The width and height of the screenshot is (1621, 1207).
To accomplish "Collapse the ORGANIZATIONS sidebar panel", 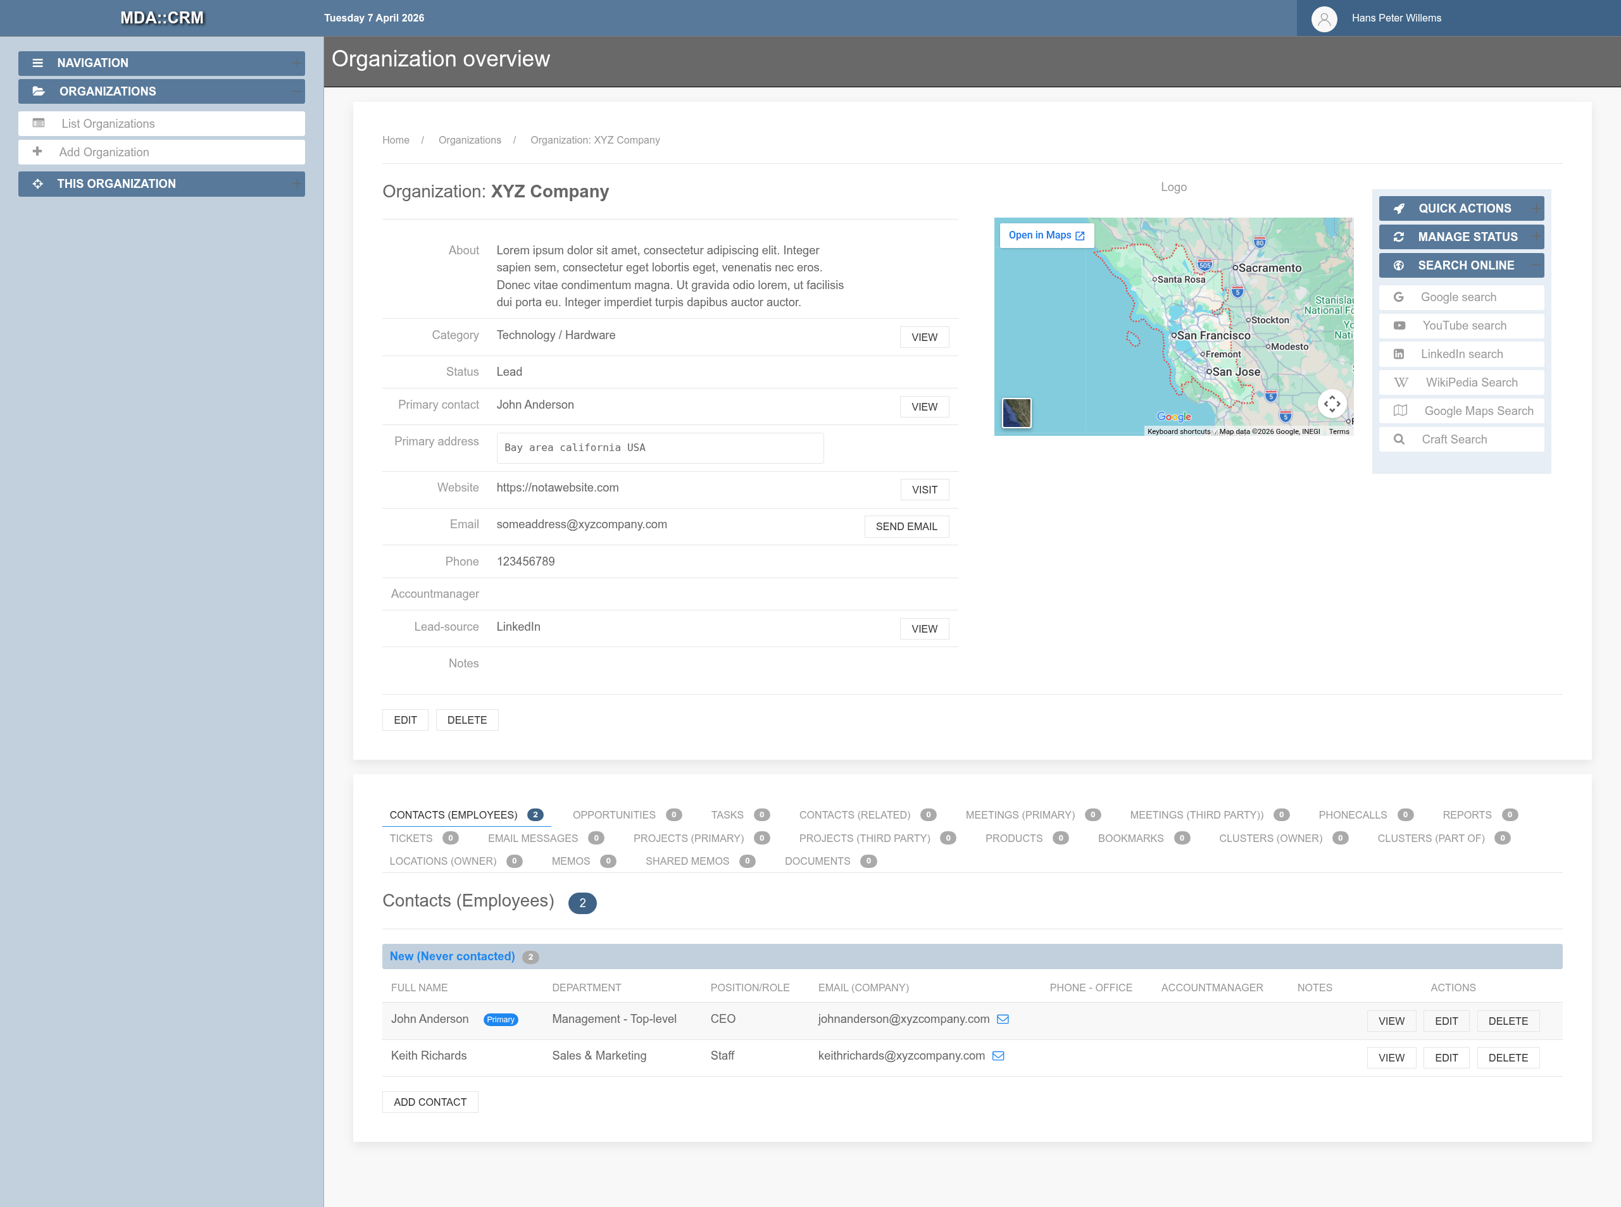I will click(297, 91).
